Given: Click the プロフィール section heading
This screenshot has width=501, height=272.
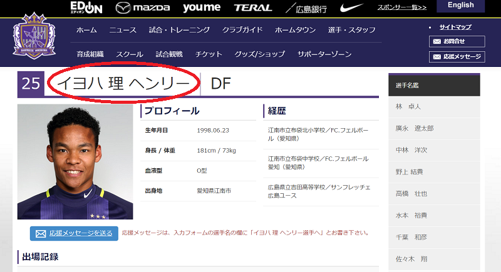Looking at the screenshot, I should pyautogui.click(x=172, y=111).
